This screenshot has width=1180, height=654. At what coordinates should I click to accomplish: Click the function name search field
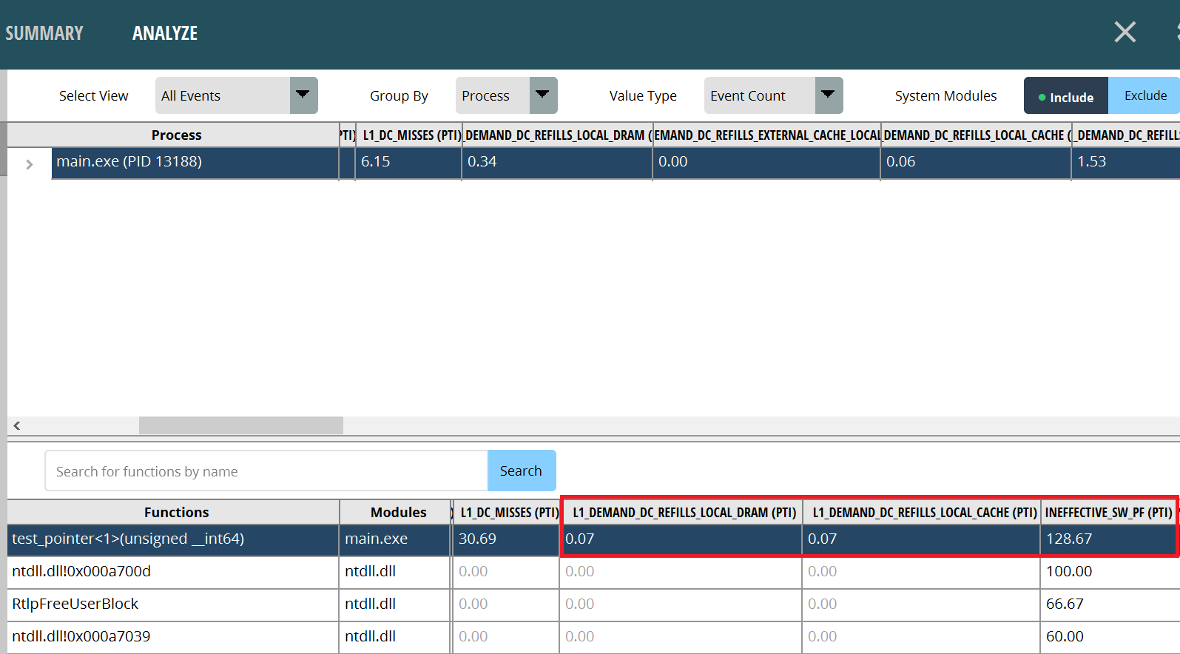coord(266,471)
